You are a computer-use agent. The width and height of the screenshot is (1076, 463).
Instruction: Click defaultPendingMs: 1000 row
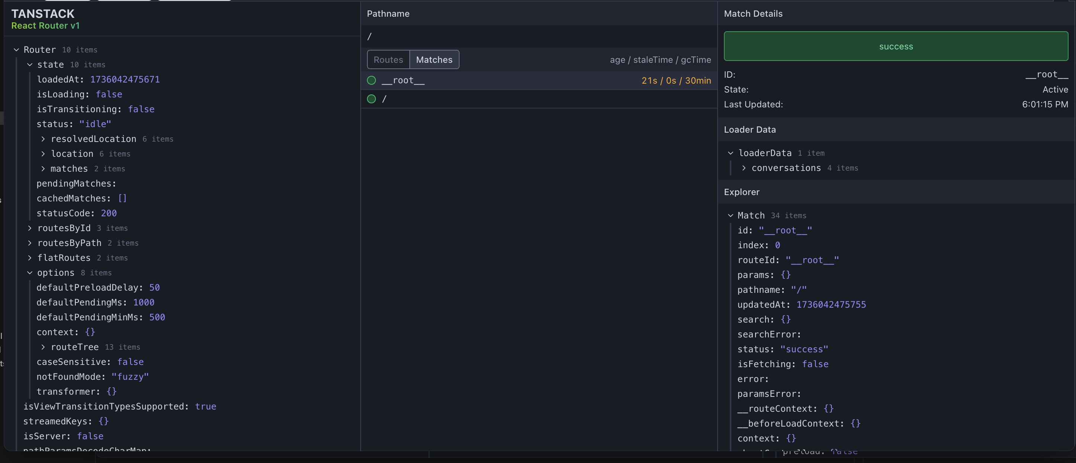point(96,303)
